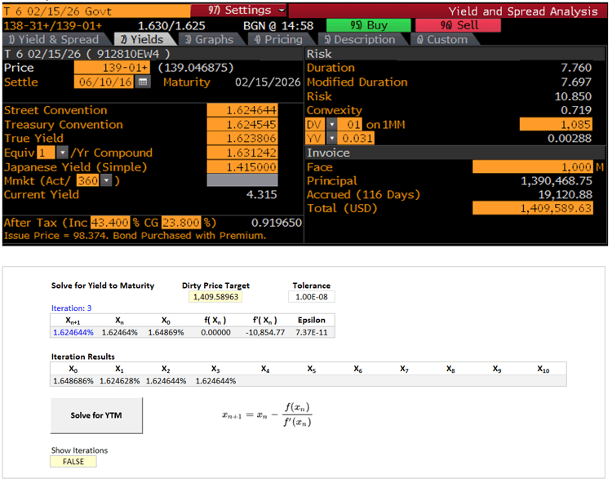This screenshot has width=612, height=483.
Task: Click the red Sell button
Action: [x=459, y=25]
